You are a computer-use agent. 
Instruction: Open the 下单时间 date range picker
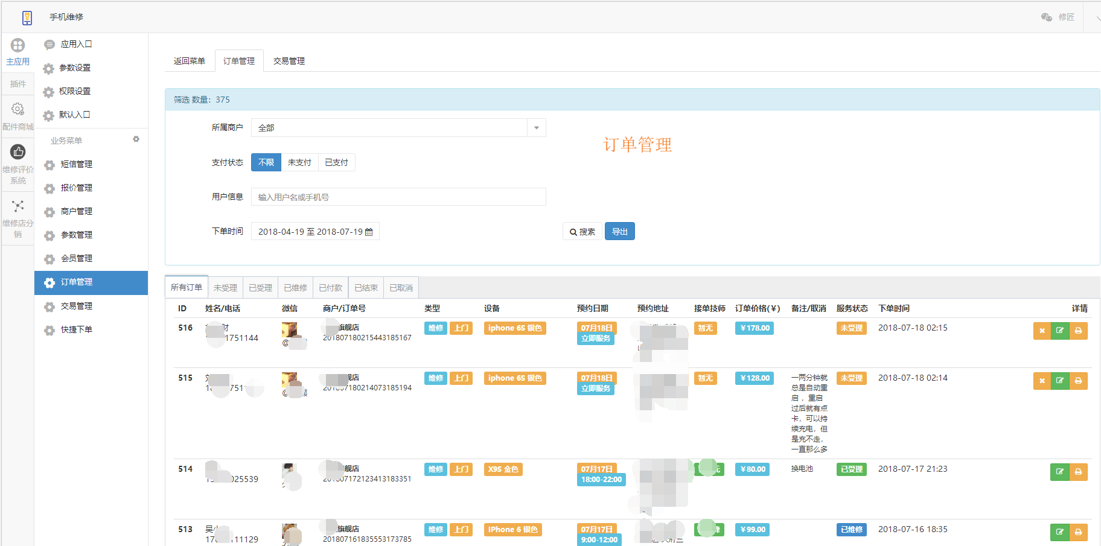point(314,231)
